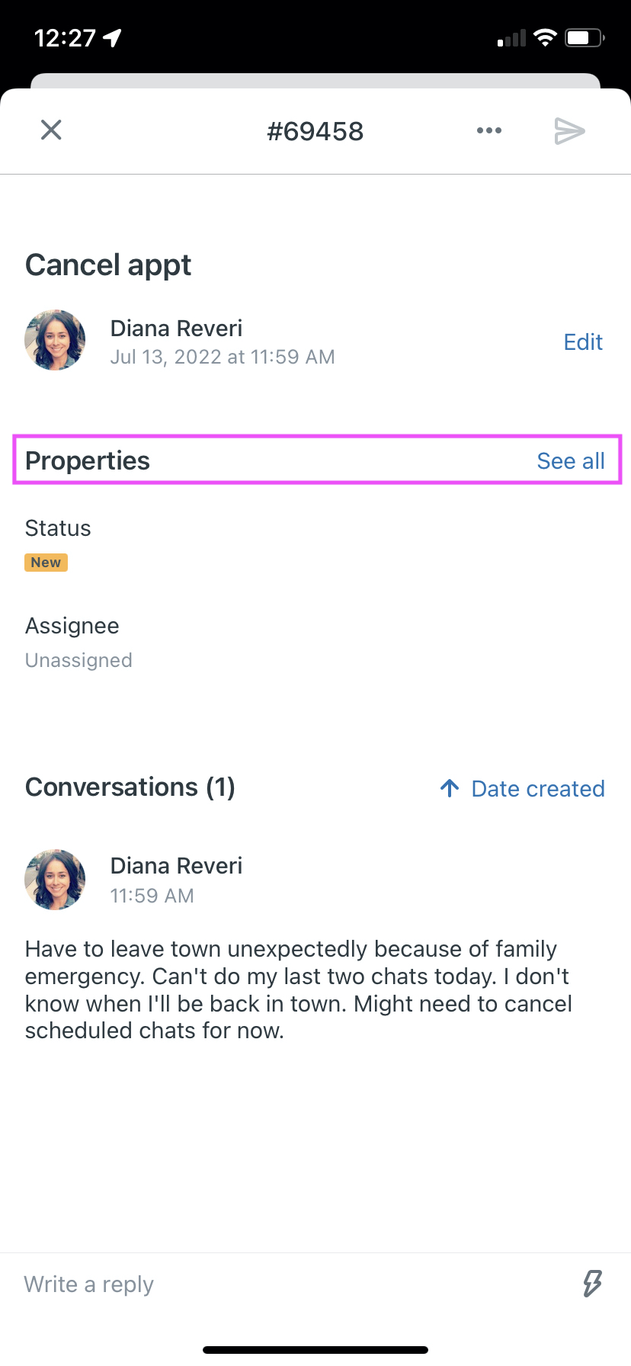Tap the battery indicator in status bar
631x1366 pixels.
[585, 37]
